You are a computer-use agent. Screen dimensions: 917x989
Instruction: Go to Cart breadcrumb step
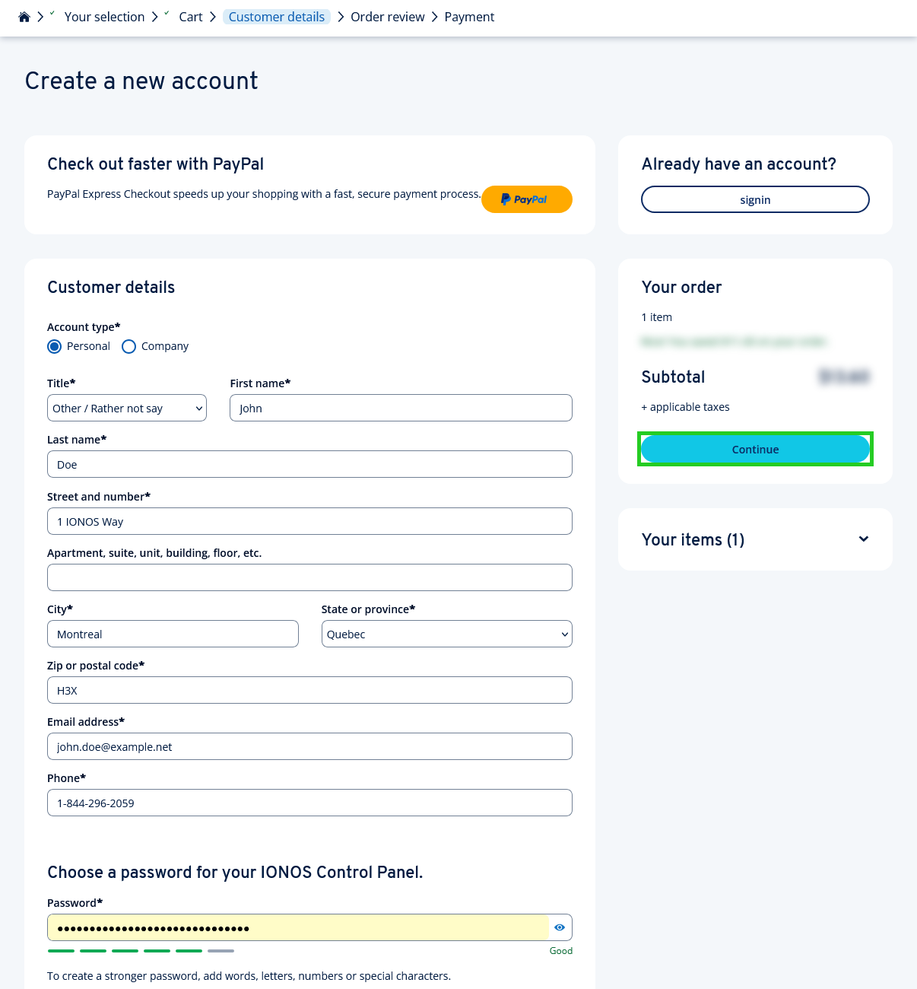click(x=191, y=17)
